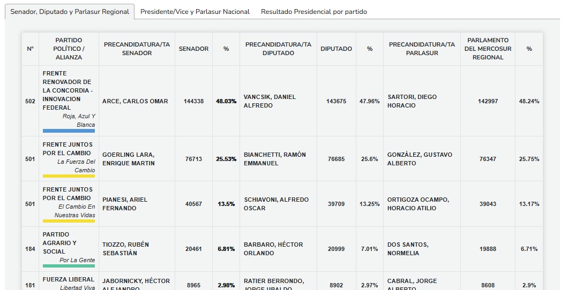Click the Parlamento del Mercosur Regional header
This screenshot has height=290, width=568.
(x=488, y=49)
